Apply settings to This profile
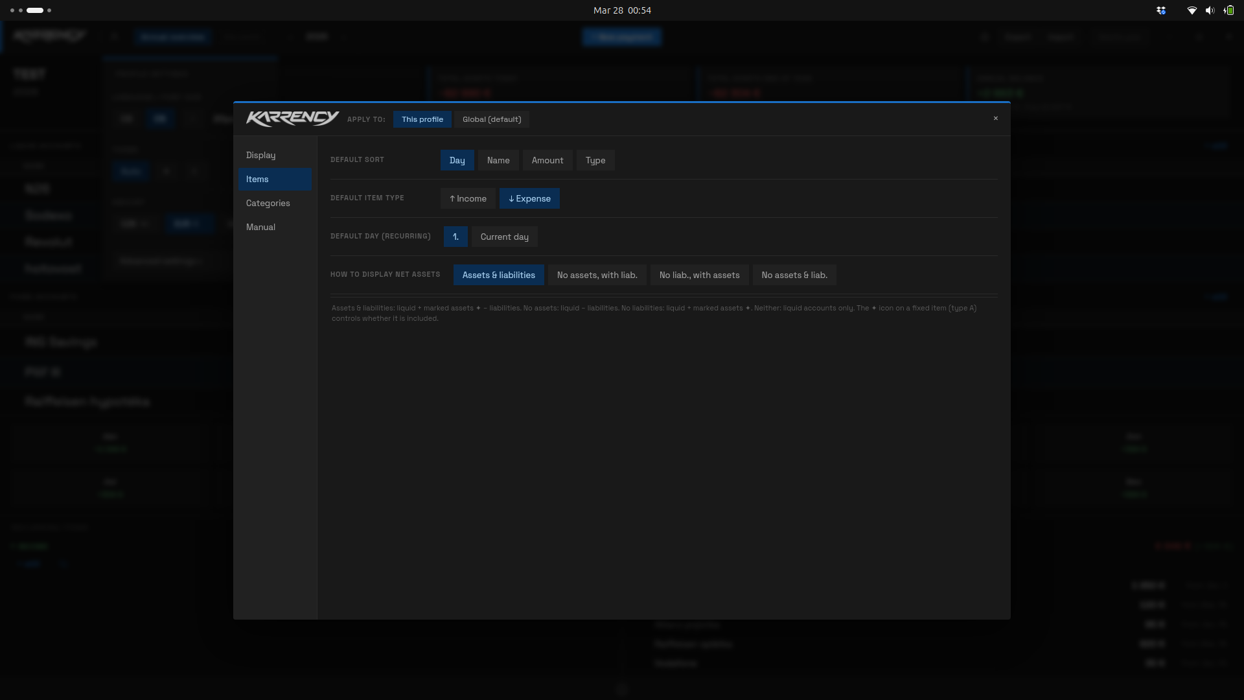Image resolution: width=1244 pixels, height=700 pixels. 422,119
